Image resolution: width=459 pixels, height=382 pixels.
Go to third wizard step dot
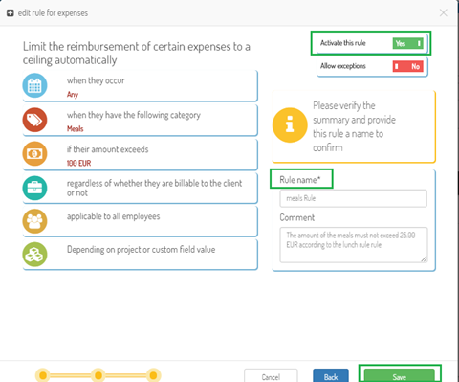153,375
